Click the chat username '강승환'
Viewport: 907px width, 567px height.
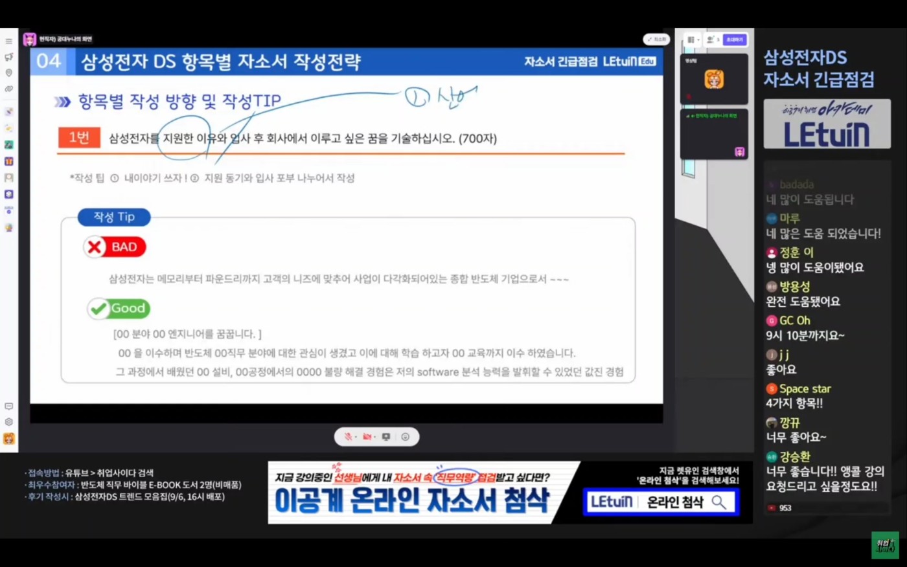pyautogui.click(x=795, y=457)
